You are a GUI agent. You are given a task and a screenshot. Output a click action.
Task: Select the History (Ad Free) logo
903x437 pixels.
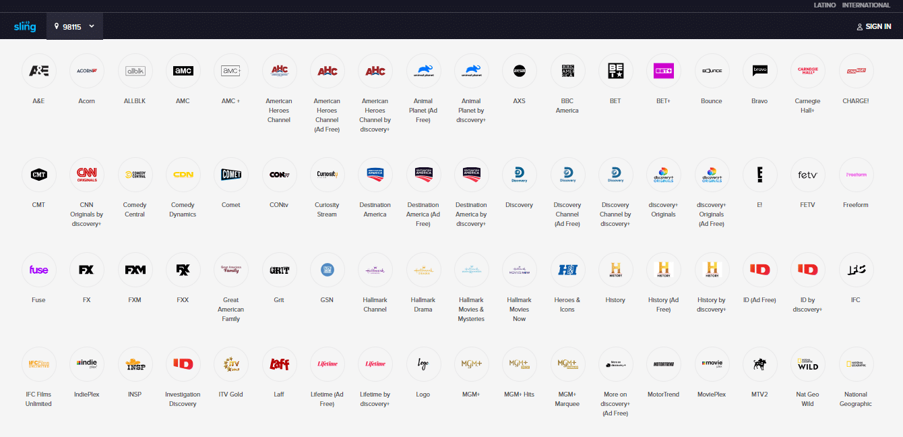pyautogui.click(x=664, y=270)
